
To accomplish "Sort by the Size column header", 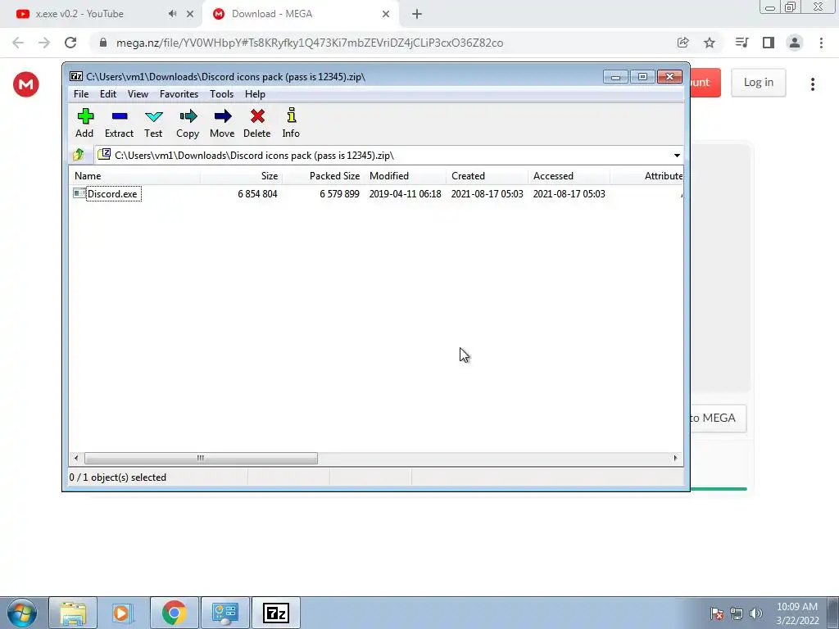I will coord(242,176).
